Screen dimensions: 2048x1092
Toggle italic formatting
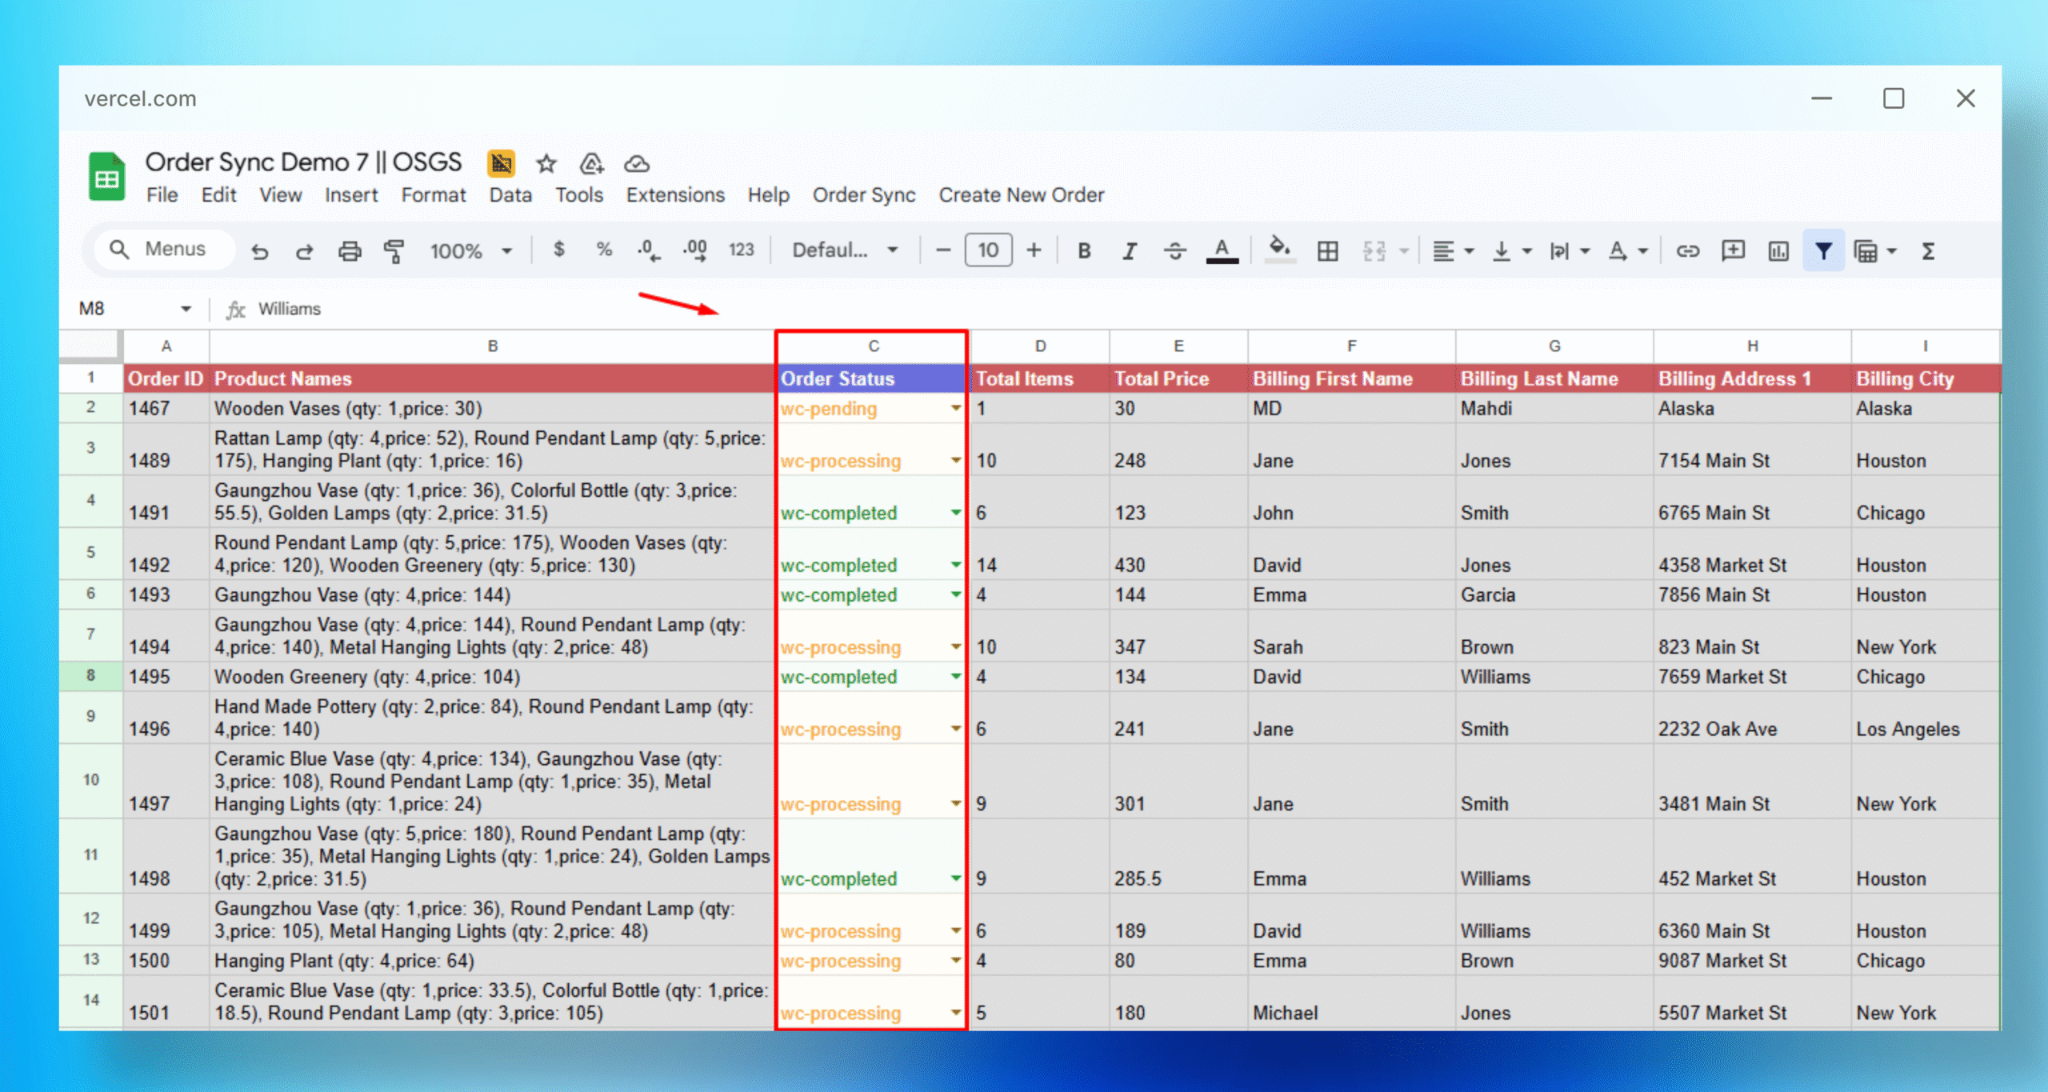(1129, 251)
